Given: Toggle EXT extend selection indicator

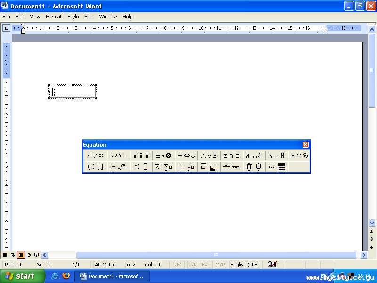Looking at the screenshot, I should click(206, 265).
